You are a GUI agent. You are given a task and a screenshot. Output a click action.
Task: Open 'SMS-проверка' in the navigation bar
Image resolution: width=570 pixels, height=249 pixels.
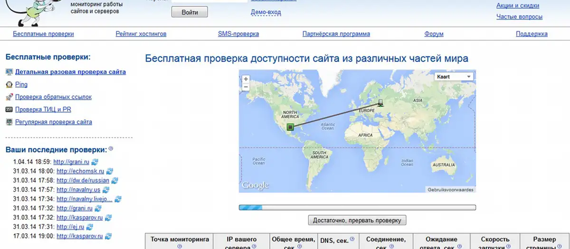[238, 34]
